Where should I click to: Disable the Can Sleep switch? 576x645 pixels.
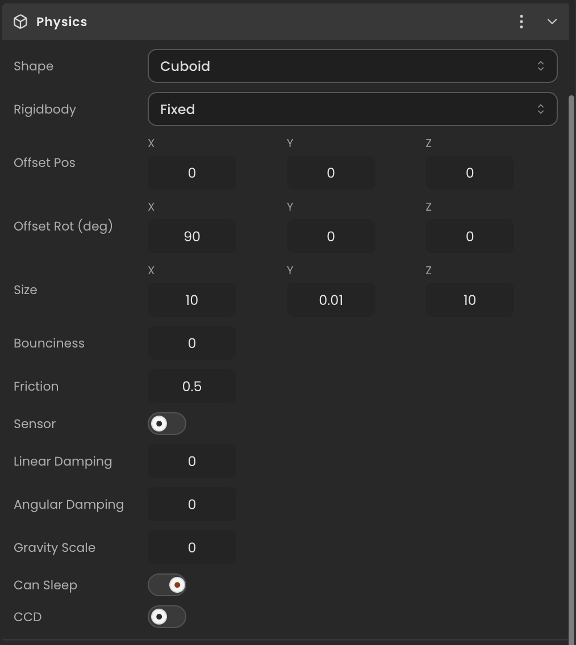[166, 585]
